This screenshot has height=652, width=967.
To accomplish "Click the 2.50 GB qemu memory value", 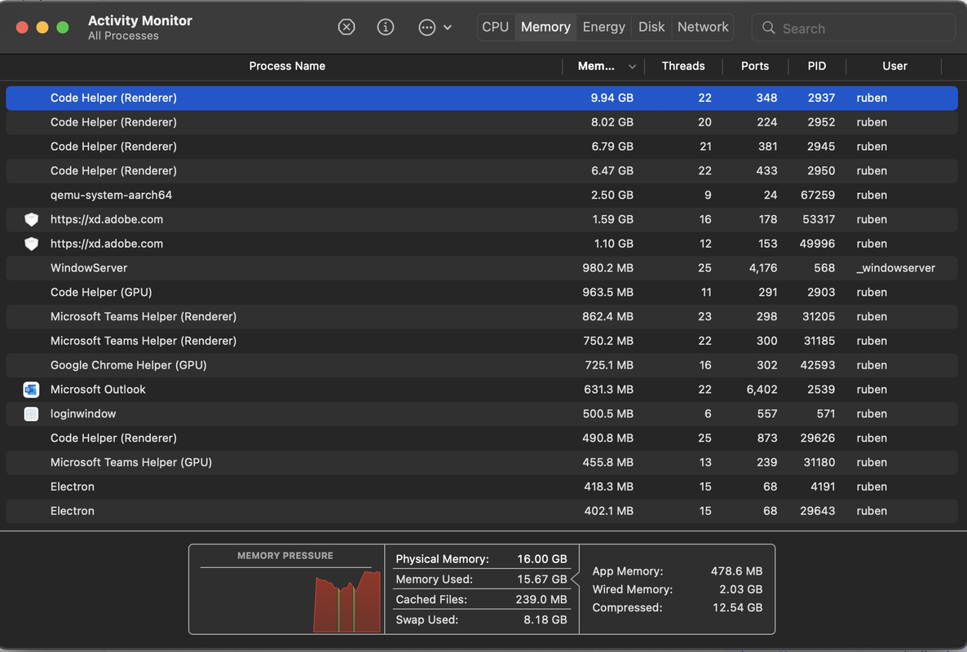I will click(612, 196).
